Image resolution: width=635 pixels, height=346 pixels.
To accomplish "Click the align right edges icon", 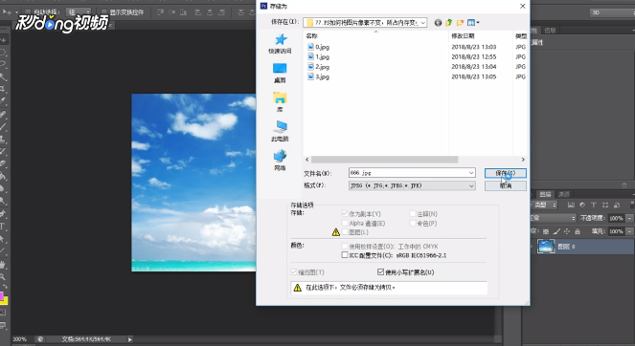I will (x=221, y=12).
